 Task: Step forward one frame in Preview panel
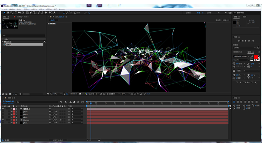249,41
